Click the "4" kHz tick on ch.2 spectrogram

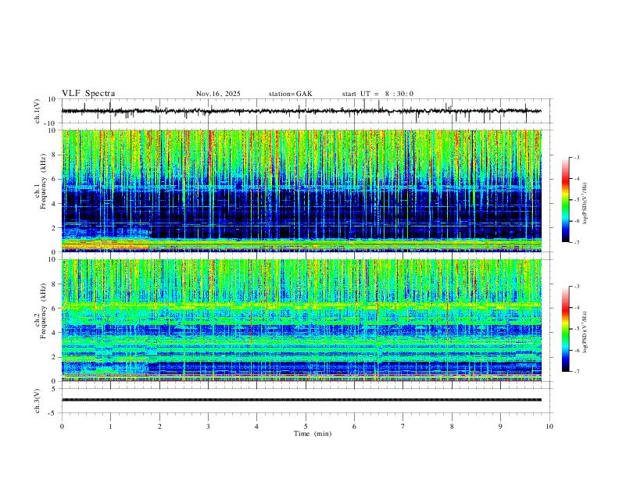pos(55,333)
